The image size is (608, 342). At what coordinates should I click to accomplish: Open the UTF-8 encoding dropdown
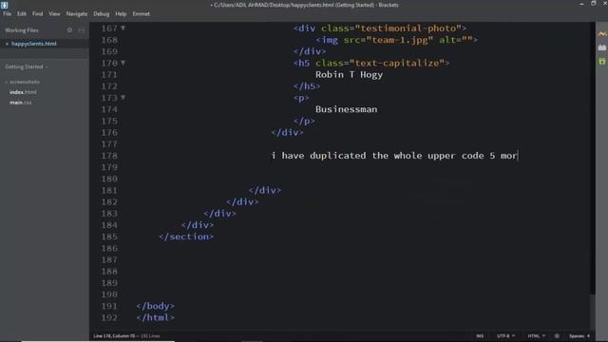(505, 335)
